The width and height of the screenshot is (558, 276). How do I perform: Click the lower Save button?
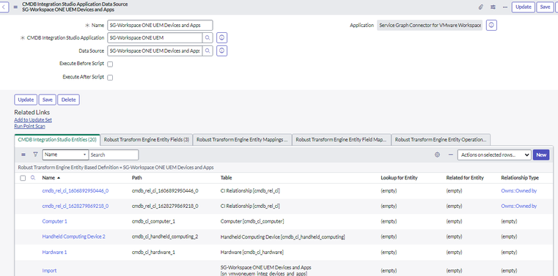click(48, 100)
